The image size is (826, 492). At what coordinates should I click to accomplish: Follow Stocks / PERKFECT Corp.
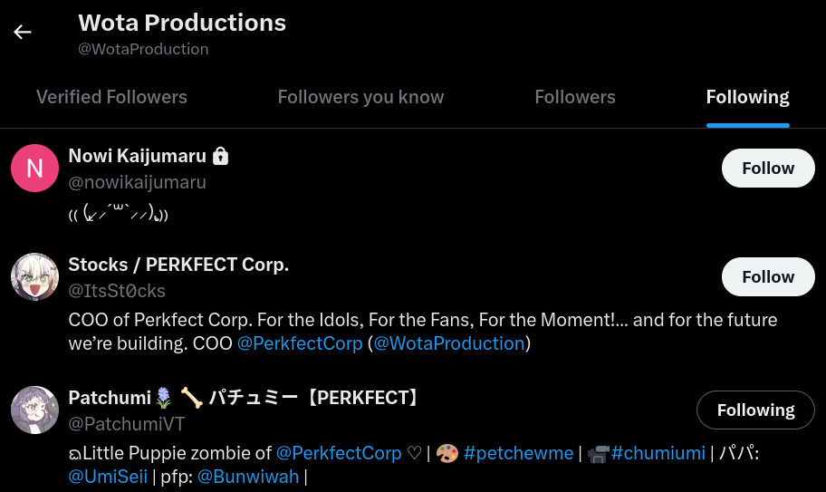(768, 277)
